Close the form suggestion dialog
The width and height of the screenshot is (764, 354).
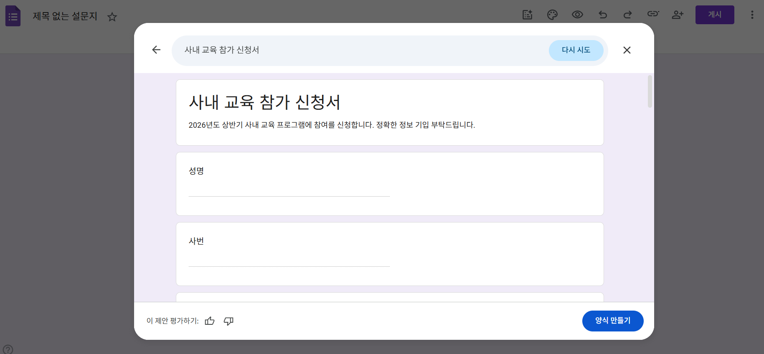tap(627, 50)
